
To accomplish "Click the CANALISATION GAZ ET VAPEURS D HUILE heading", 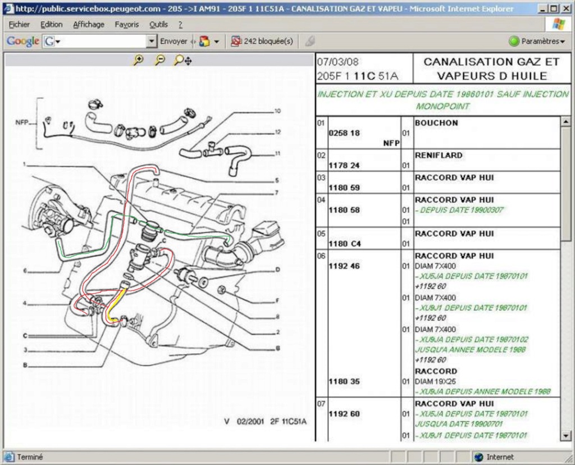I will pyautogui.click(x=492, y=69).
